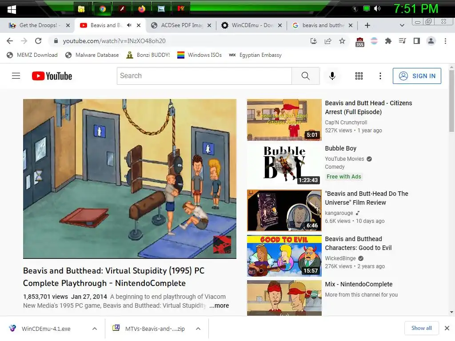Open the YouTube settings three-dot menu
Screen dimensions: 455x341
coord(380,76)
